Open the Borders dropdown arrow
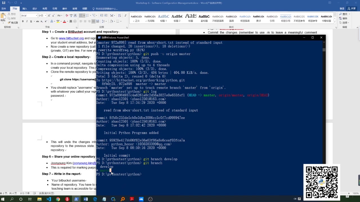The height and width of the screenshot is (202, 360). click(x=121, y=21)
